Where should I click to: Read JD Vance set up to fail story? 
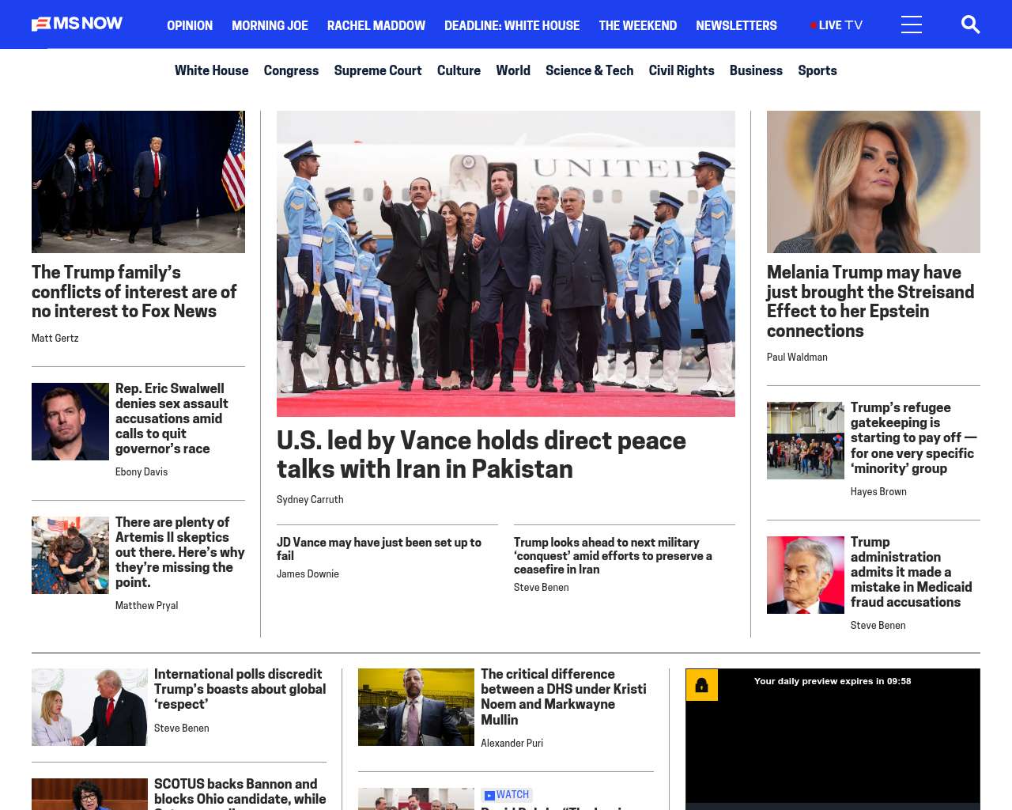click(x=379, y=549)
